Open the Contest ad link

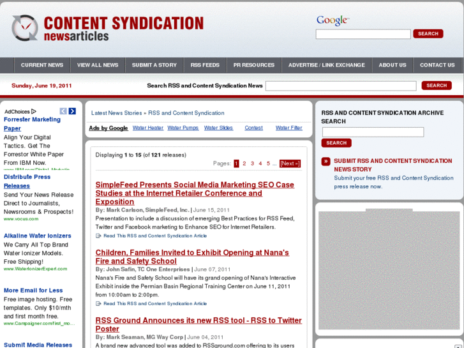[x=253, y=128]
